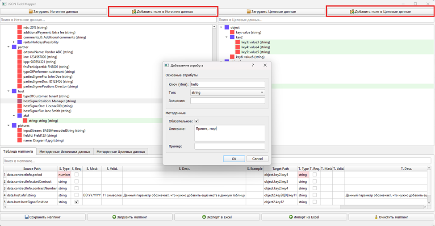Click the blue node icon of partner
The height and width of the screenshot is (226, 435).
(14, 47)
